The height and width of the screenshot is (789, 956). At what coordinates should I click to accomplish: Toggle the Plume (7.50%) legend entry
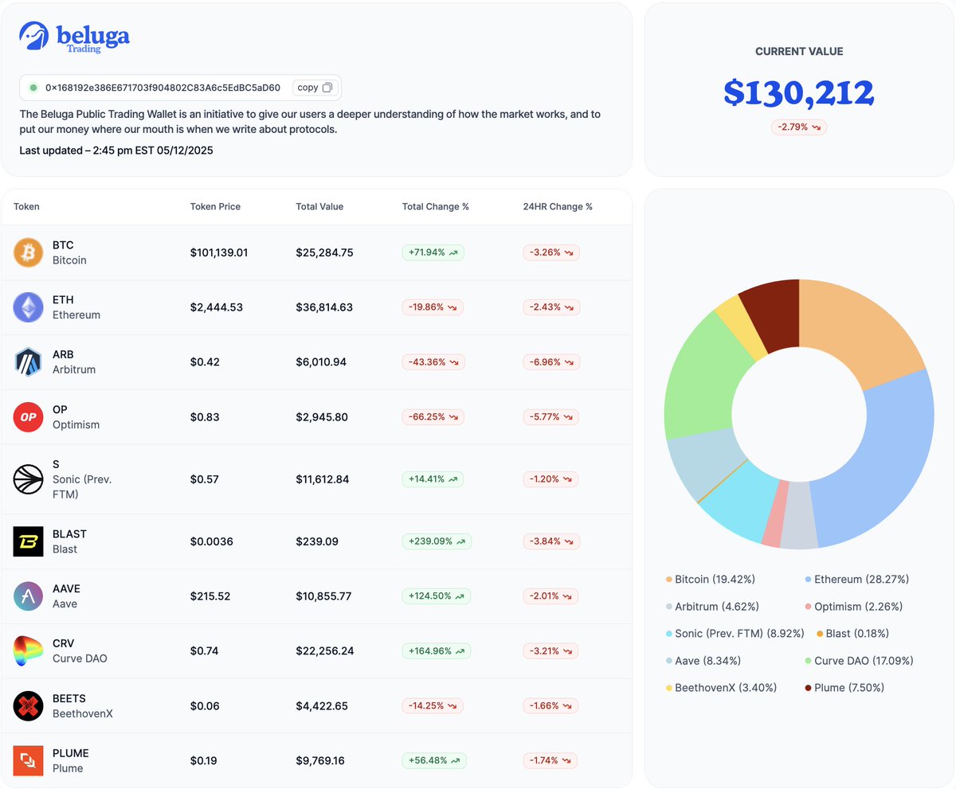coord(845,688)
